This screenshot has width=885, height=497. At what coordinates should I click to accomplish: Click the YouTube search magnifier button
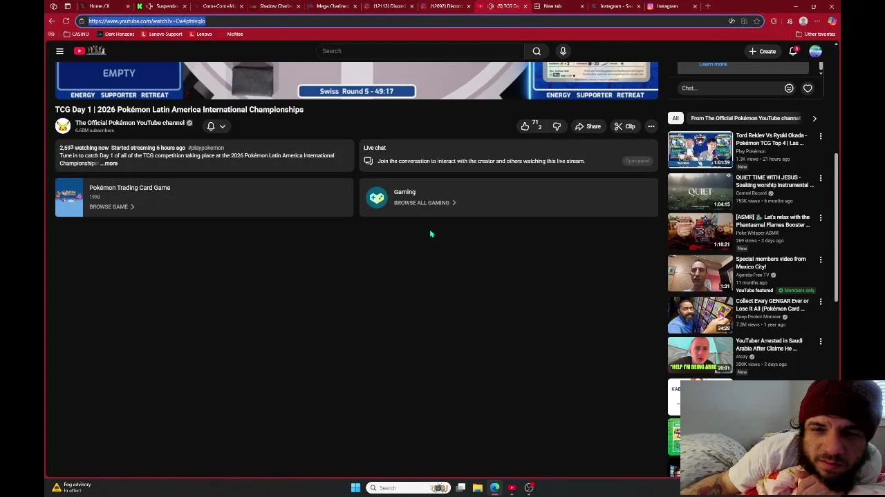tap(537, 51)
